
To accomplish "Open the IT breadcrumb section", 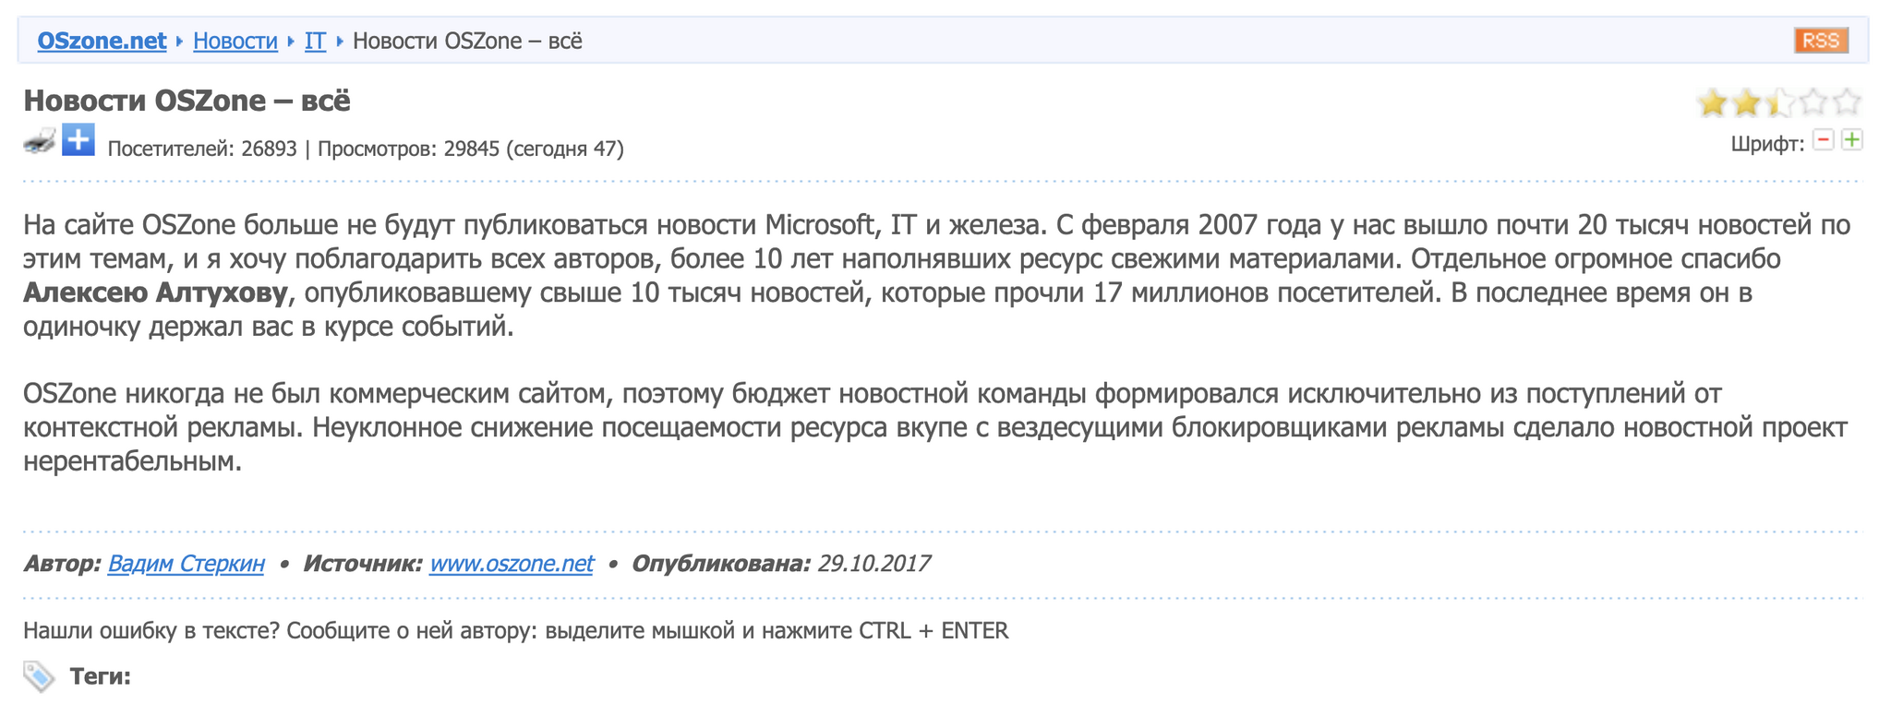I will click(x=315, y=41).
